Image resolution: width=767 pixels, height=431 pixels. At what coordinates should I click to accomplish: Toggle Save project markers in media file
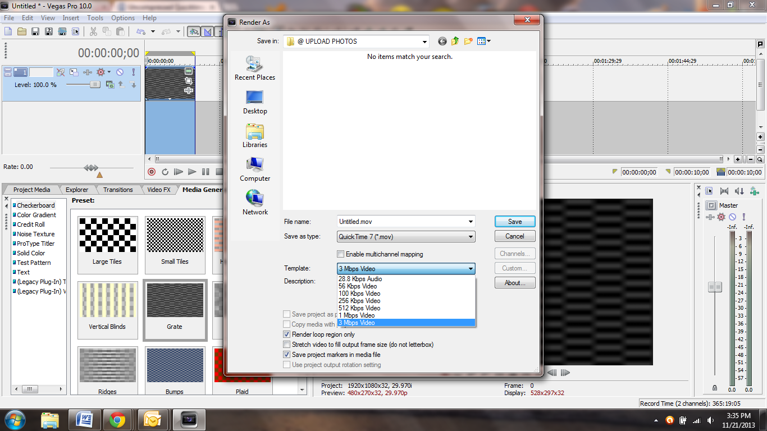click(x=287, y=355)
